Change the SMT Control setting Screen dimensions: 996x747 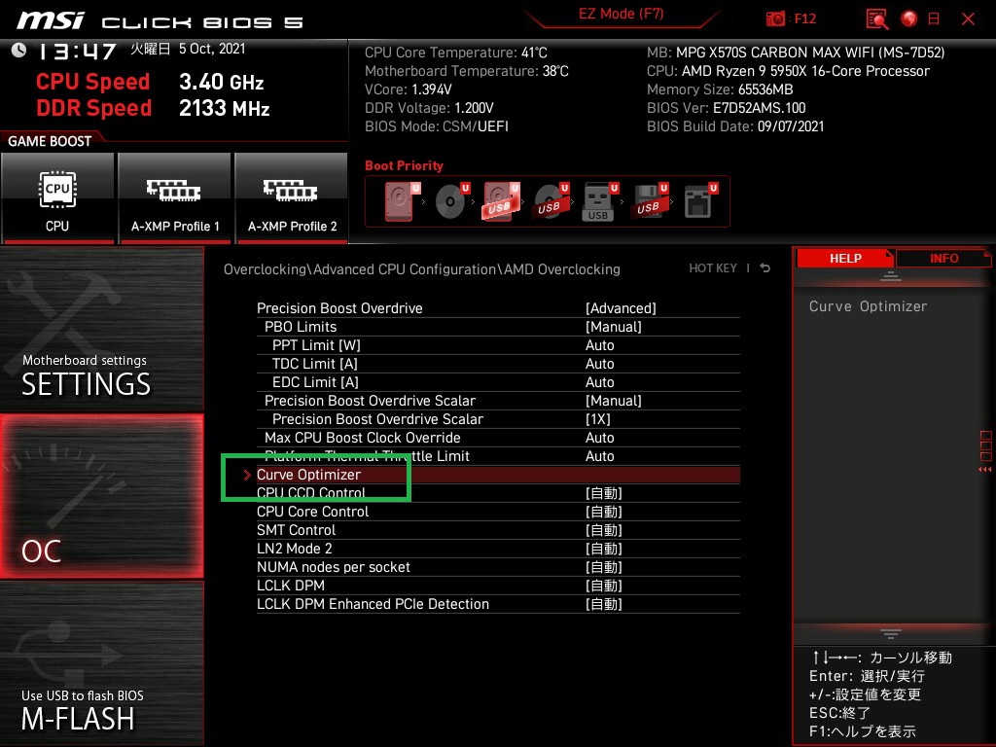click(498, 530)
